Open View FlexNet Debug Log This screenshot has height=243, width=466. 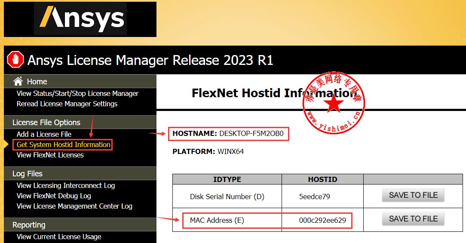click(x=54, y=196)
